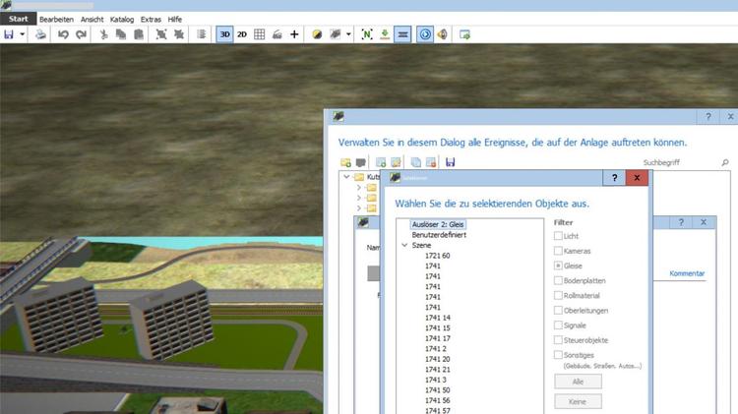Click the plus icon in main toolbar

[294, 34]
